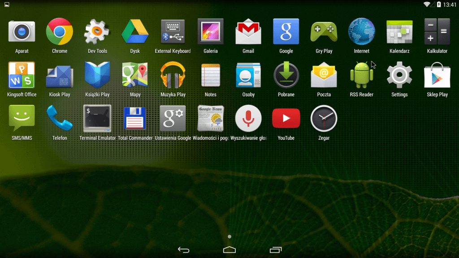The width and height of the screenshot is (459, 258).
Task: Open Total Commander file manager
Action: tap(135, 118)
